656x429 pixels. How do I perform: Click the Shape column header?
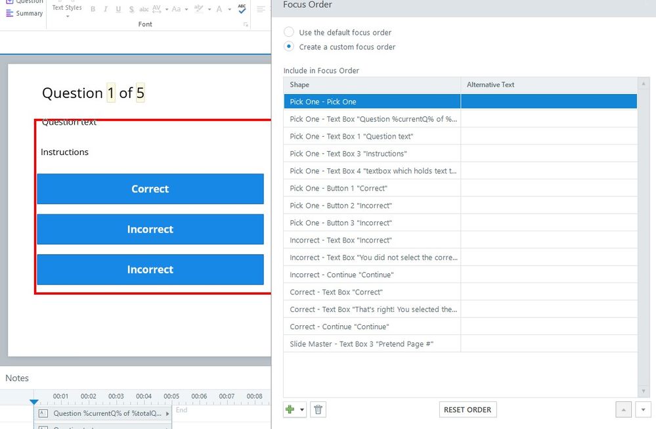click(372, 85)
